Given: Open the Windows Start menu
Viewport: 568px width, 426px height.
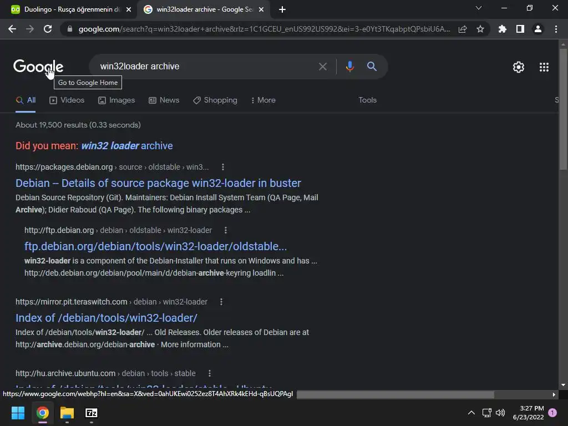Looking at the screenshot, I should [x=18, y=413].
